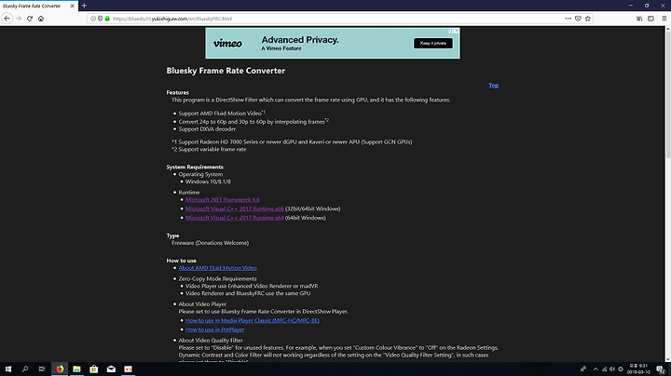671x376 pixels.
Task: Click the System Requirements heading
Action: tap(195, 168)
